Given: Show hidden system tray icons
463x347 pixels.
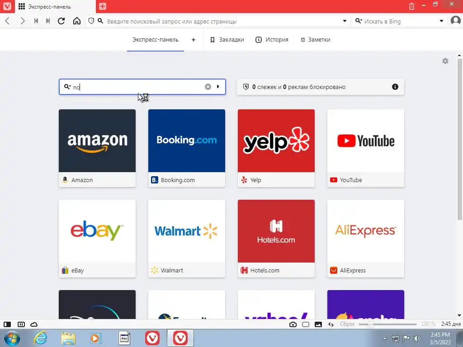Looking at the screenshot, I should tap(384, 338).
